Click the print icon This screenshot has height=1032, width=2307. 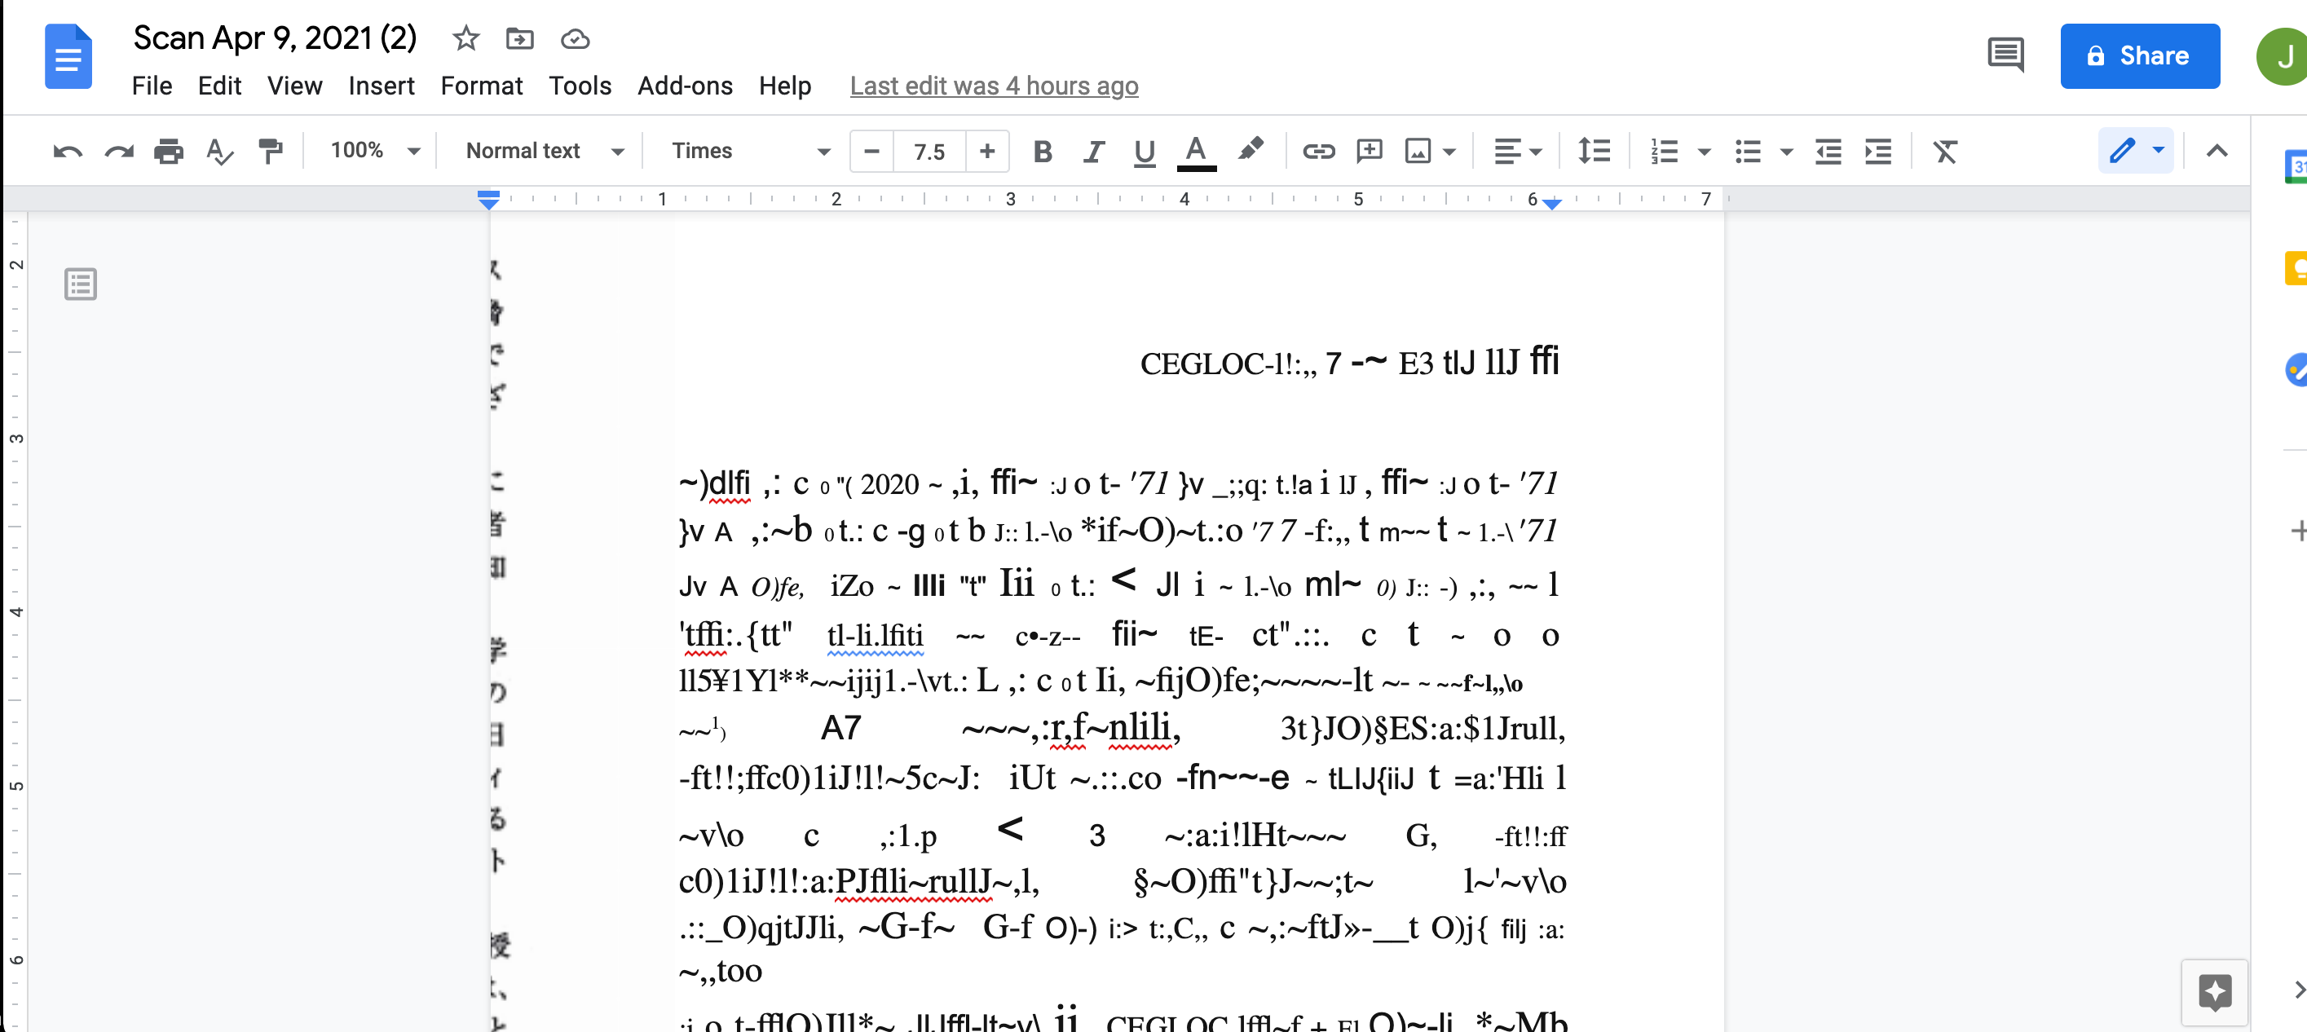click(x=169, y=151)
